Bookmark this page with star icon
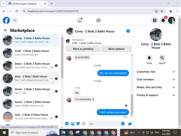 [x=162, y=11]
